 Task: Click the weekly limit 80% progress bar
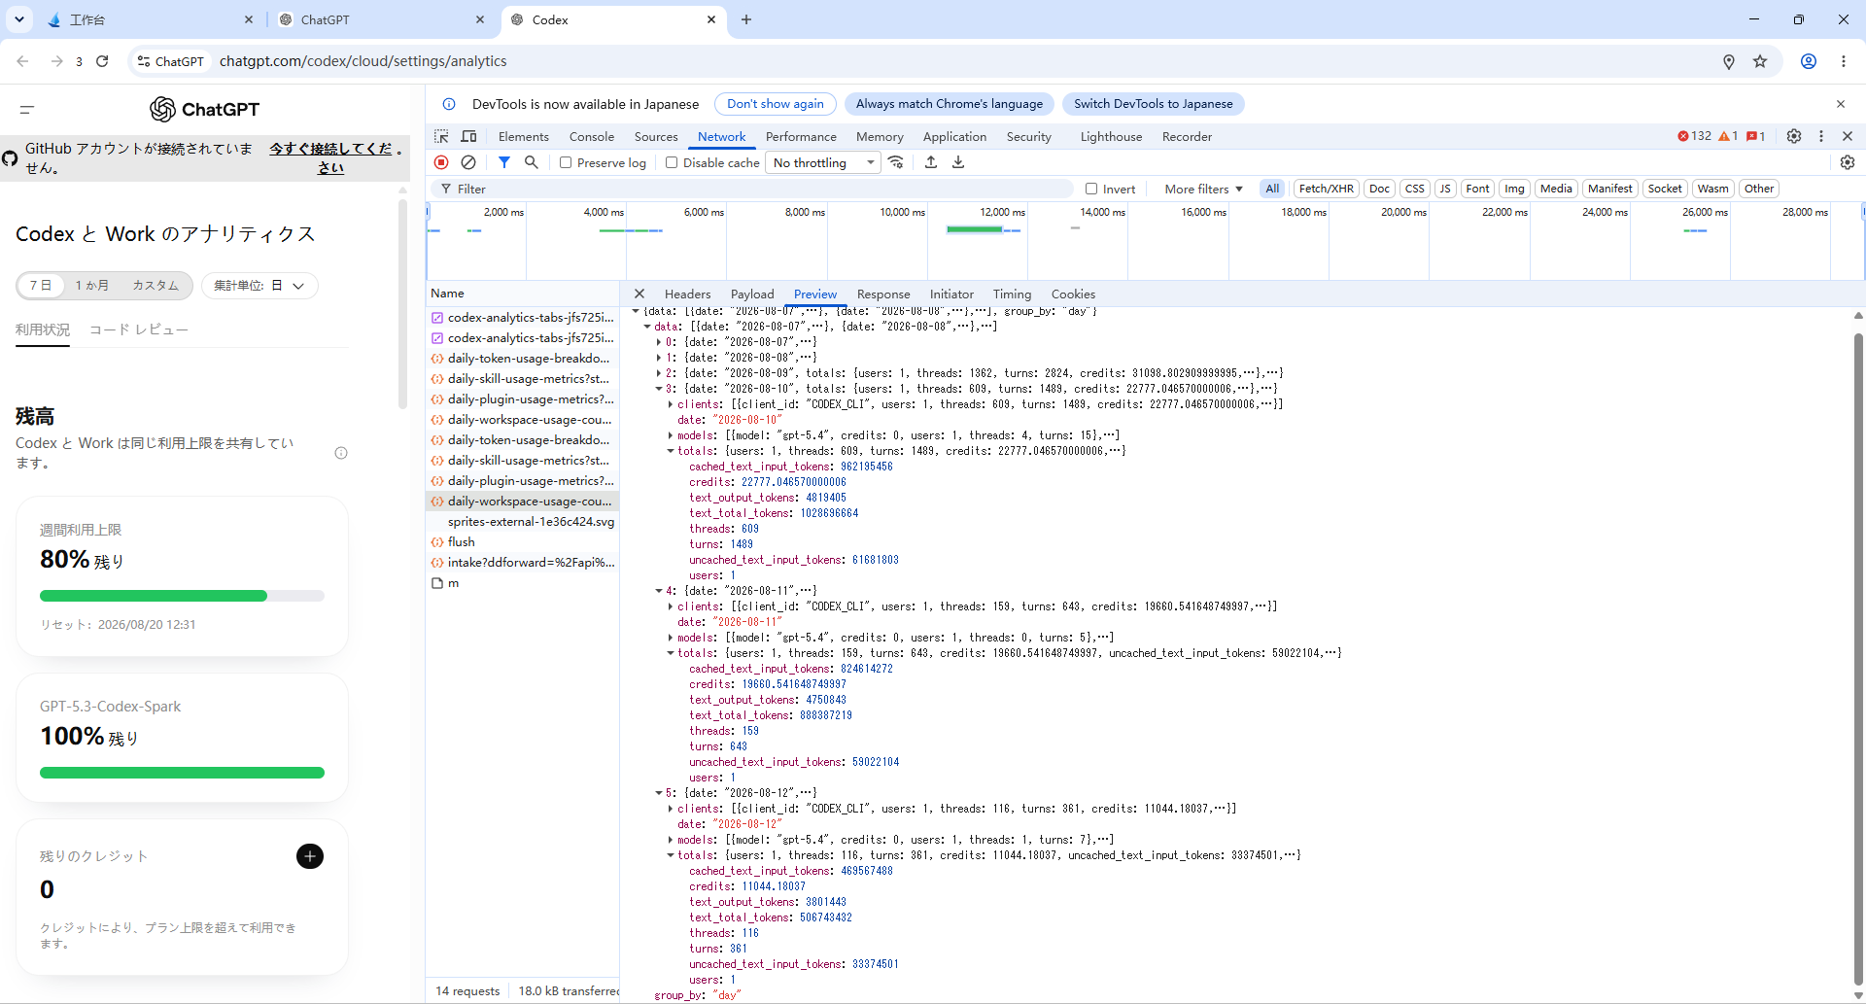[x=182, y=596]
